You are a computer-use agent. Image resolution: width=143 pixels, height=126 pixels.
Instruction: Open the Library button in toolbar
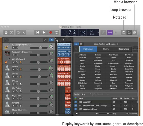click(x=6, y=32)
